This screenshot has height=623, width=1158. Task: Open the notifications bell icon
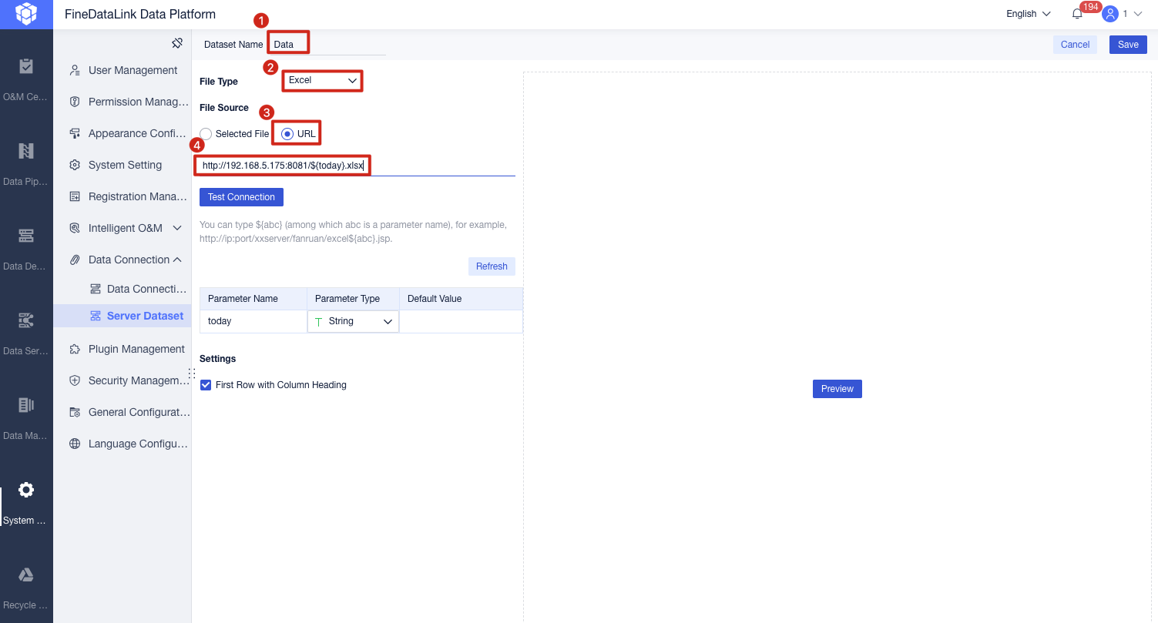coord(1077,14)
